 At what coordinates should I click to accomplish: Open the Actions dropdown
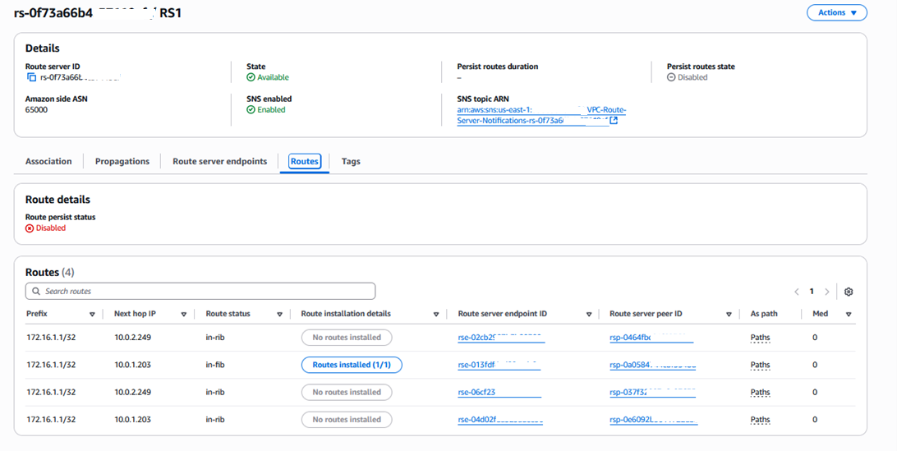pos(836,12)
